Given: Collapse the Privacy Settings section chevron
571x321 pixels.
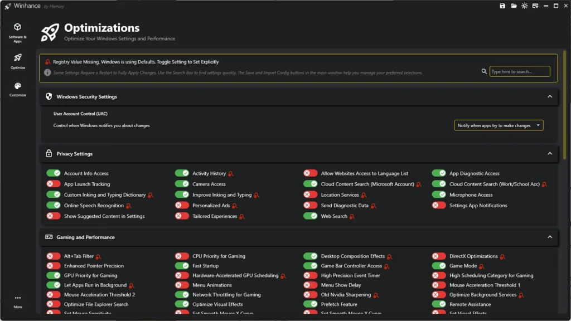Looking at the screenshot, I should click(550, 154).
